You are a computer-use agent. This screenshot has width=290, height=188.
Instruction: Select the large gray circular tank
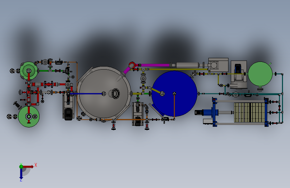pyautogui.click(x=104, y=93)
